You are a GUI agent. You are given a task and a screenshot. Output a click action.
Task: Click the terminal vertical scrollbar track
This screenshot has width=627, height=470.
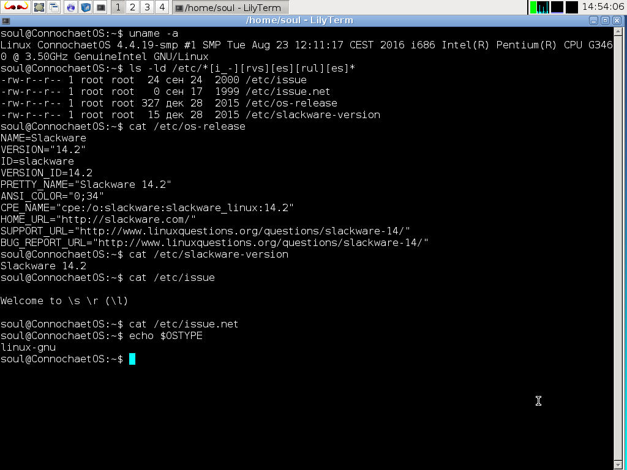618,248
